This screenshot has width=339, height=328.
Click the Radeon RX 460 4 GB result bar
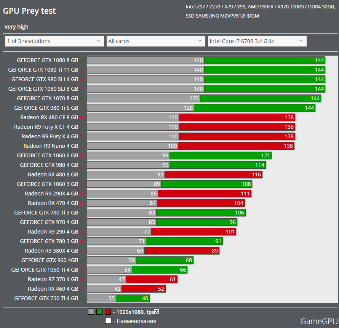[x=126, y=289]
